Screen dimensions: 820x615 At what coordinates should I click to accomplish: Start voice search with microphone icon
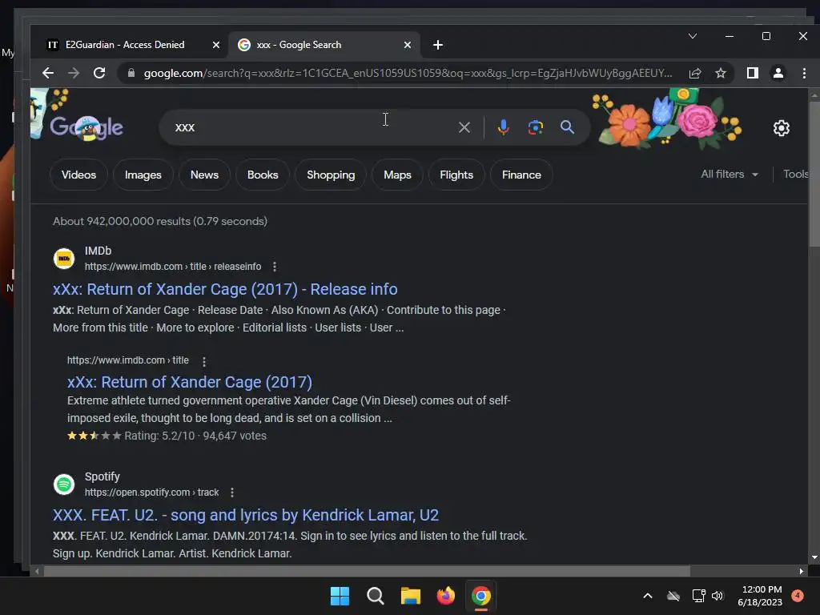(503, 127)
